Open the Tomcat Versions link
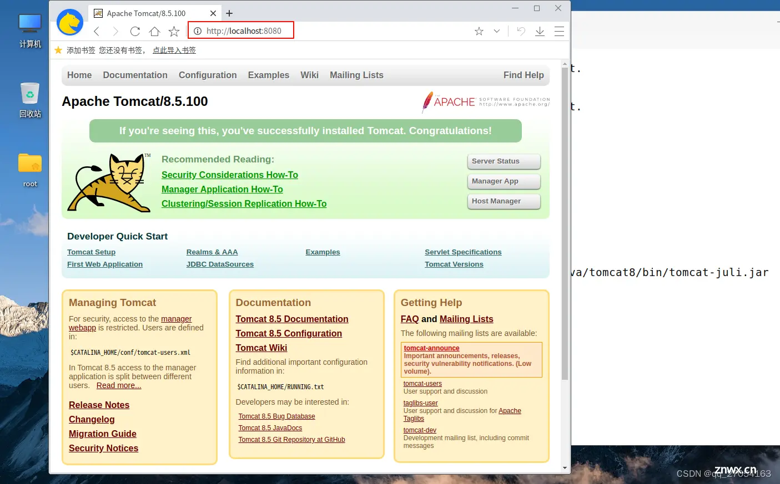 [454, 264]
